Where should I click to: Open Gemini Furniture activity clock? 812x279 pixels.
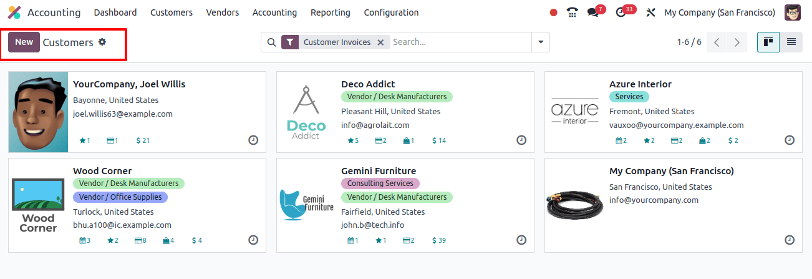tap(521, 240)
